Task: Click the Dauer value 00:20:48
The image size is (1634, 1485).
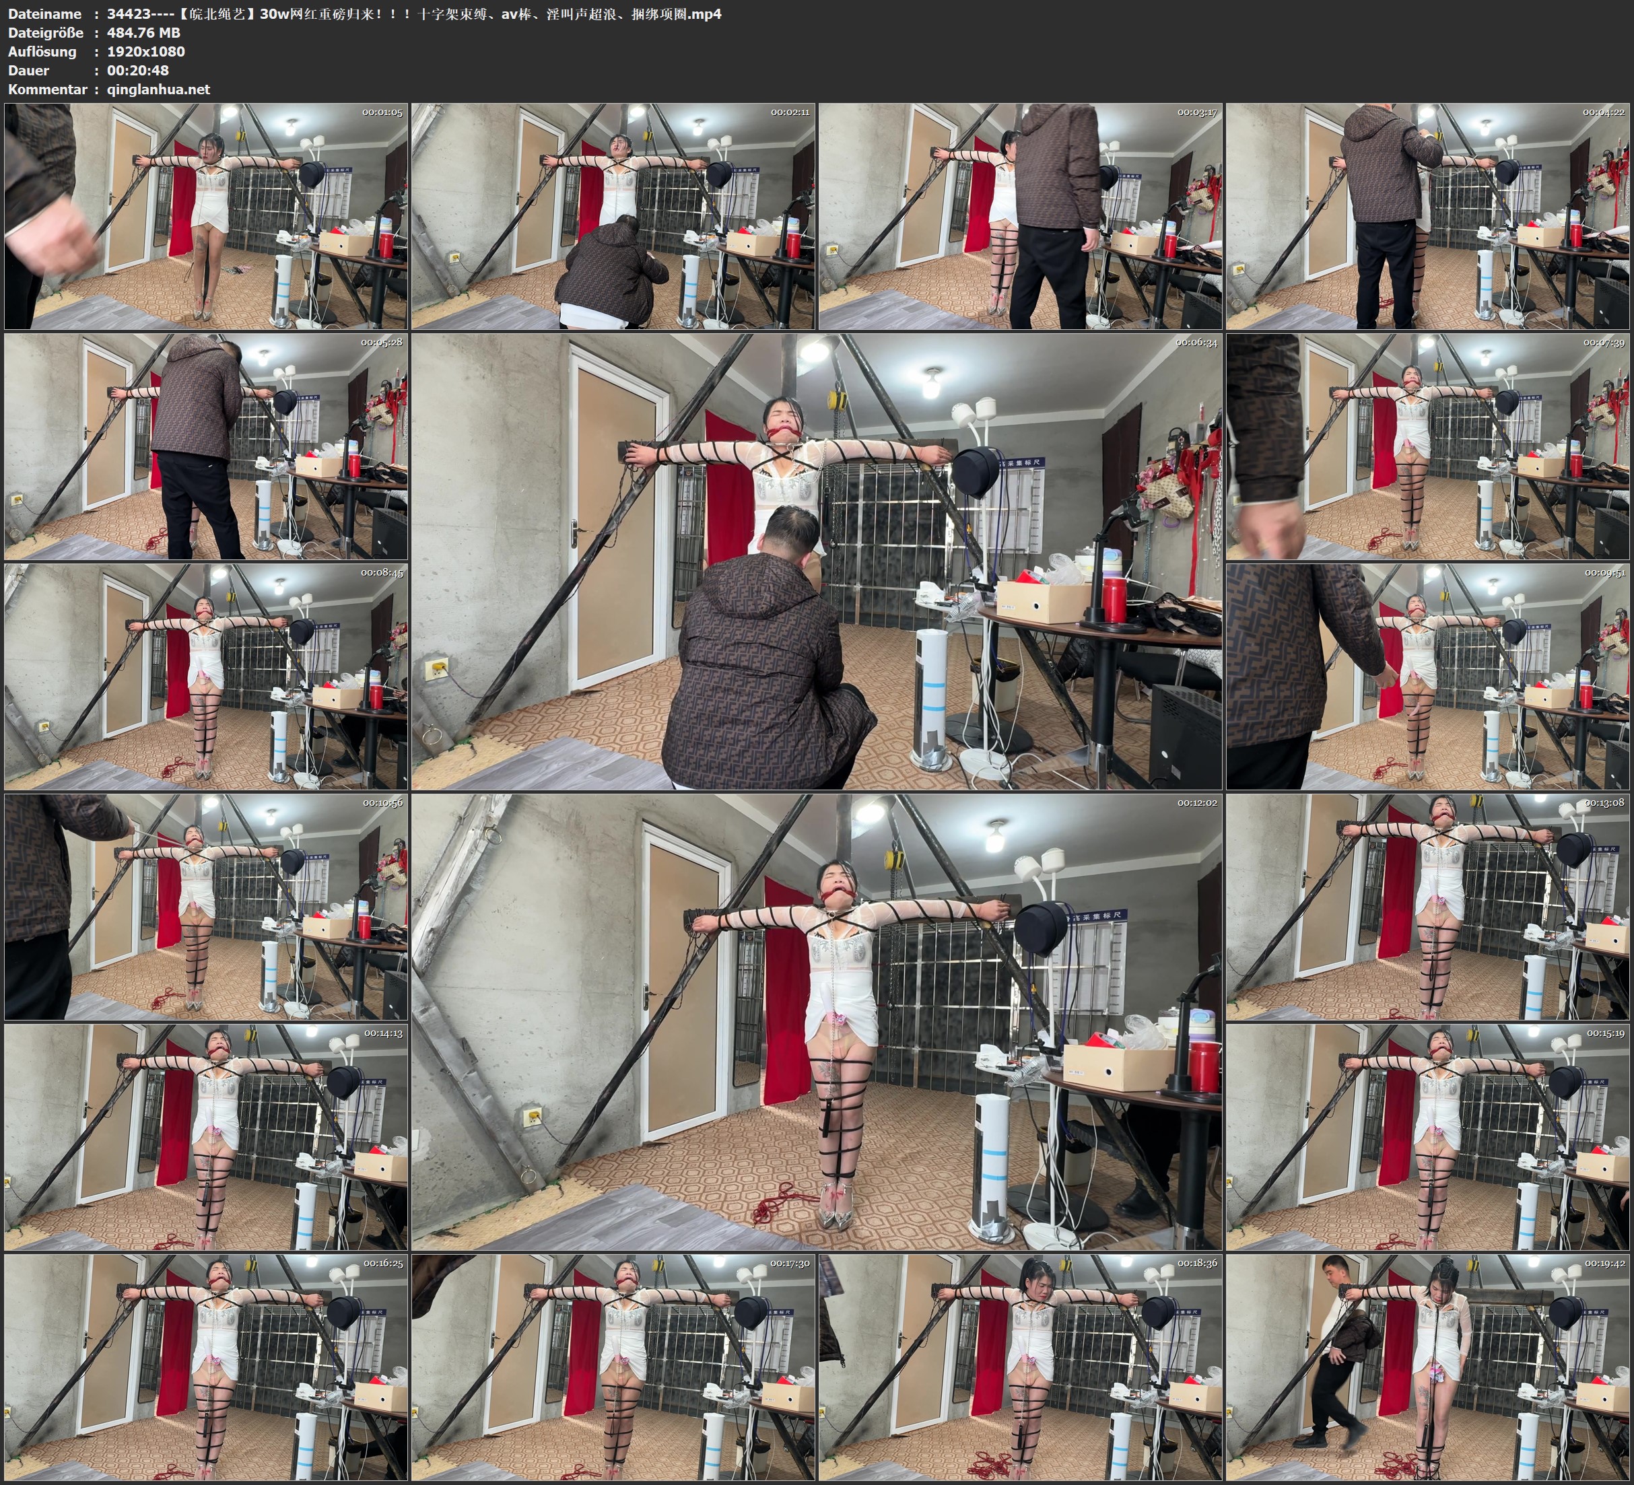Action: pyautogui.click(x=138, y=71)
